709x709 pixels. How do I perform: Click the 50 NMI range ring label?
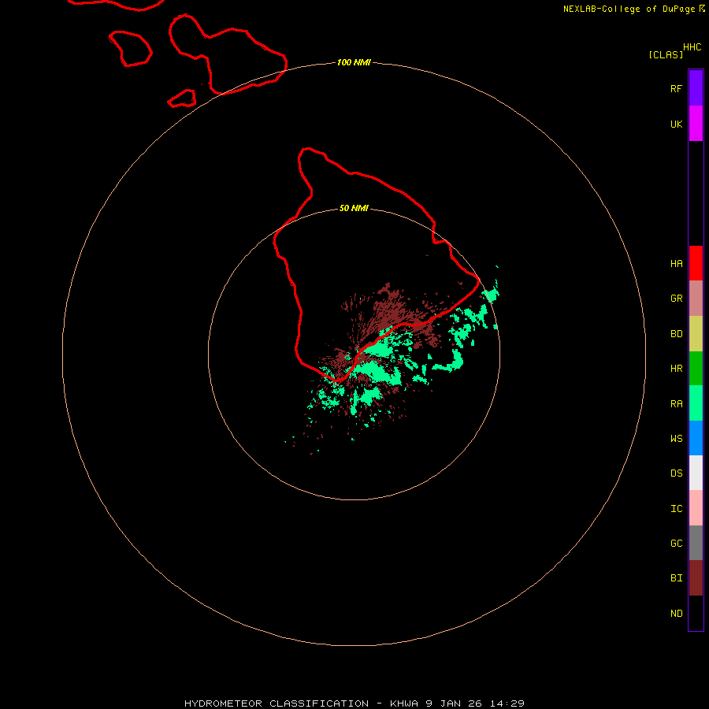click(354, 208)
